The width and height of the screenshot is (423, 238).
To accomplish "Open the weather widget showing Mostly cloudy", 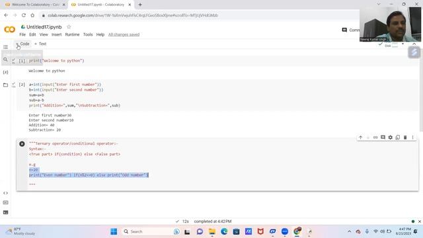I will 20,231.
